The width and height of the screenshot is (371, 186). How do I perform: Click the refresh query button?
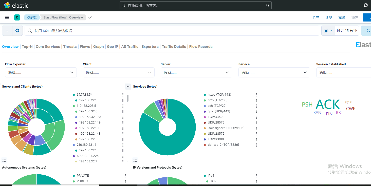point(366,31)
